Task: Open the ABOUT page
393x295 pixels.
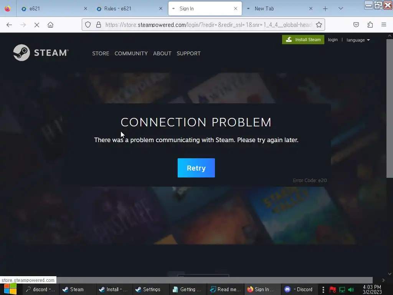Action: (x=162, y=53)
